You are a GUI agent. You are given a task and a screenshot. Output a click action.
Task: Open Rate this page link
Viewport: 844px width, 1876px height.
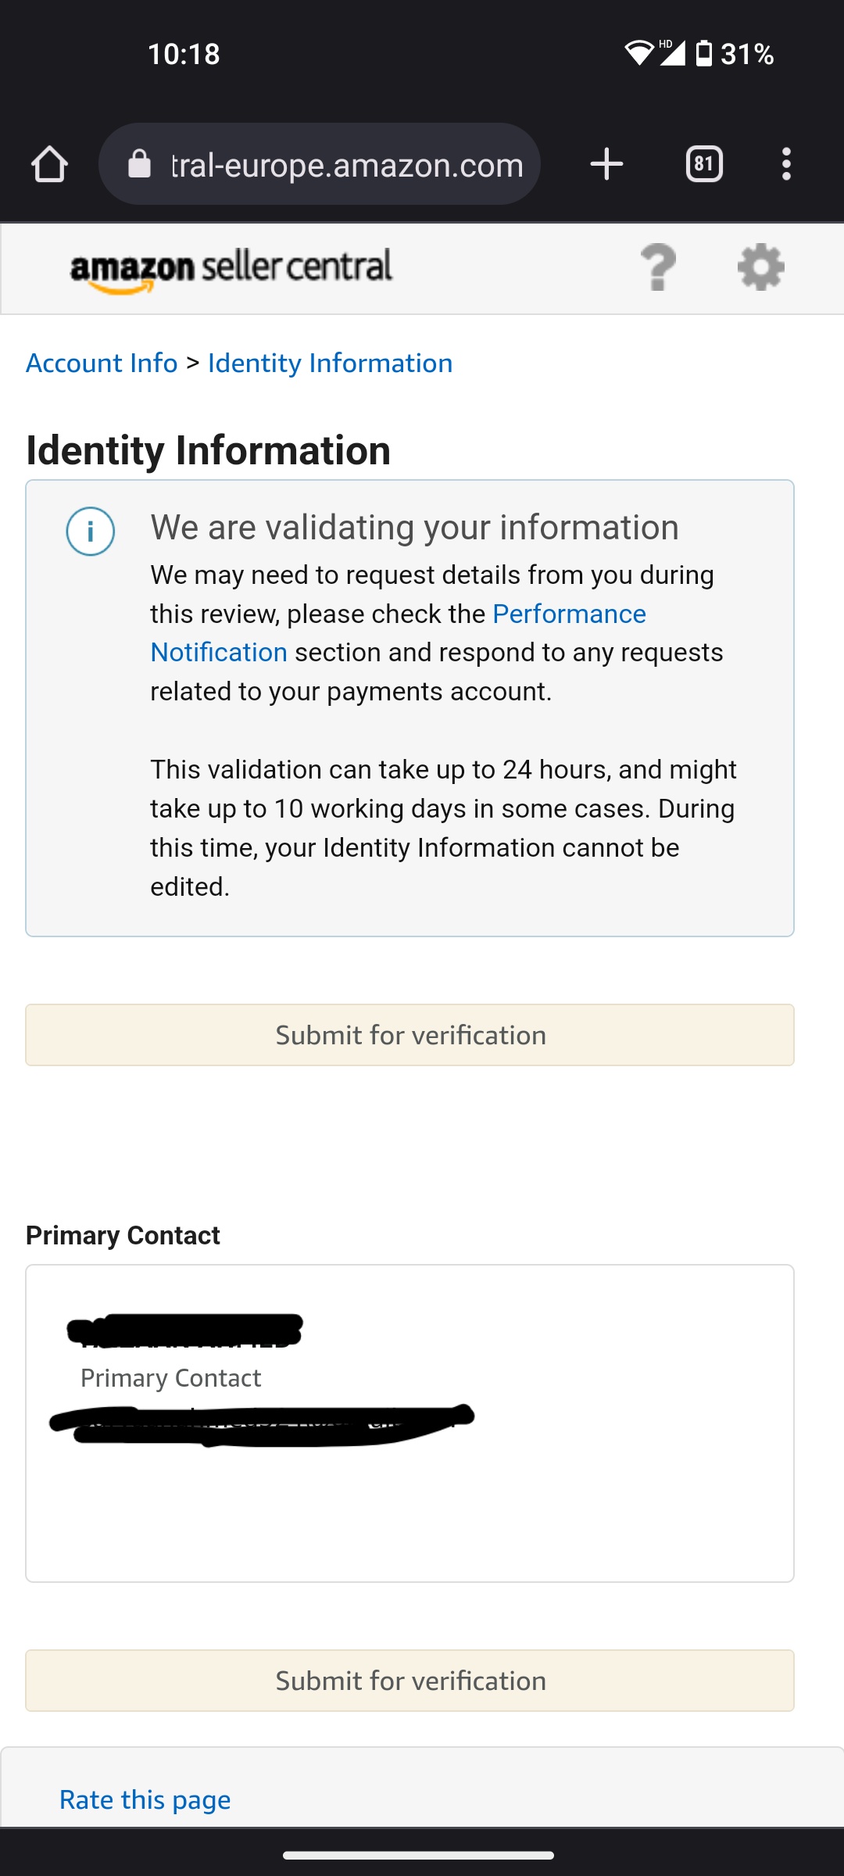[x=145, y=1800]
